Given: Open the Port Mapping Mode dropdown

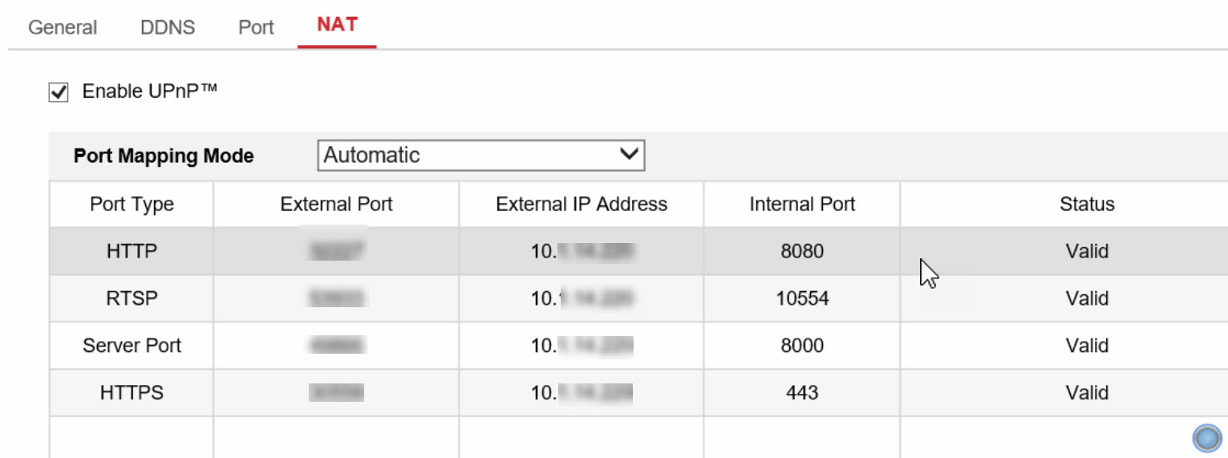Looking at the screenshot, I should coord(481,155).
